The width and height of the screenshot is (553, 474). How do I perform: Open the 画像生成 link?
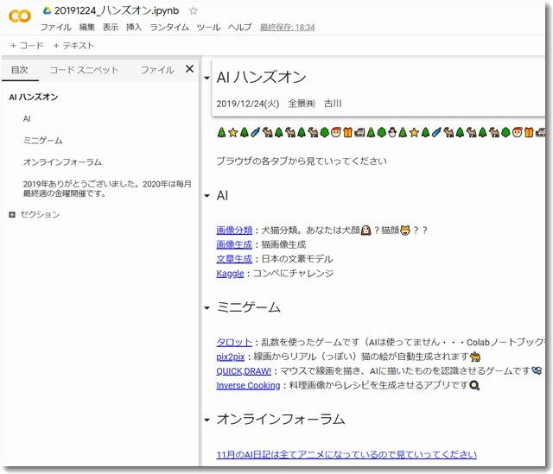click(234, 244)
